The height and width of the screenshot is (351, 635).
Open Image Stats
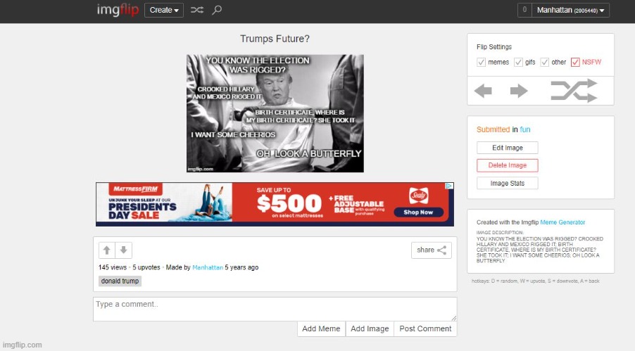pyautogui.click(x=508, y=184)
